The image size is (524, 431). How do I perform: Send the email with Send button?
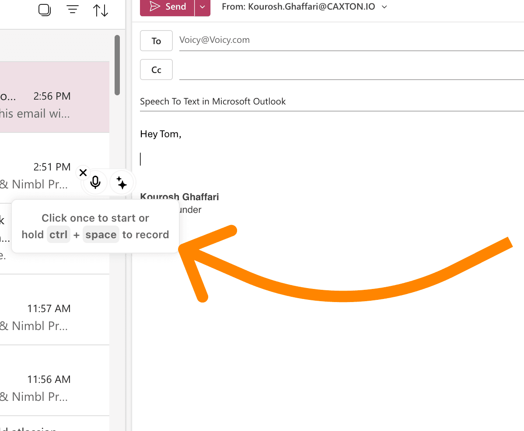tap(167, 7)
